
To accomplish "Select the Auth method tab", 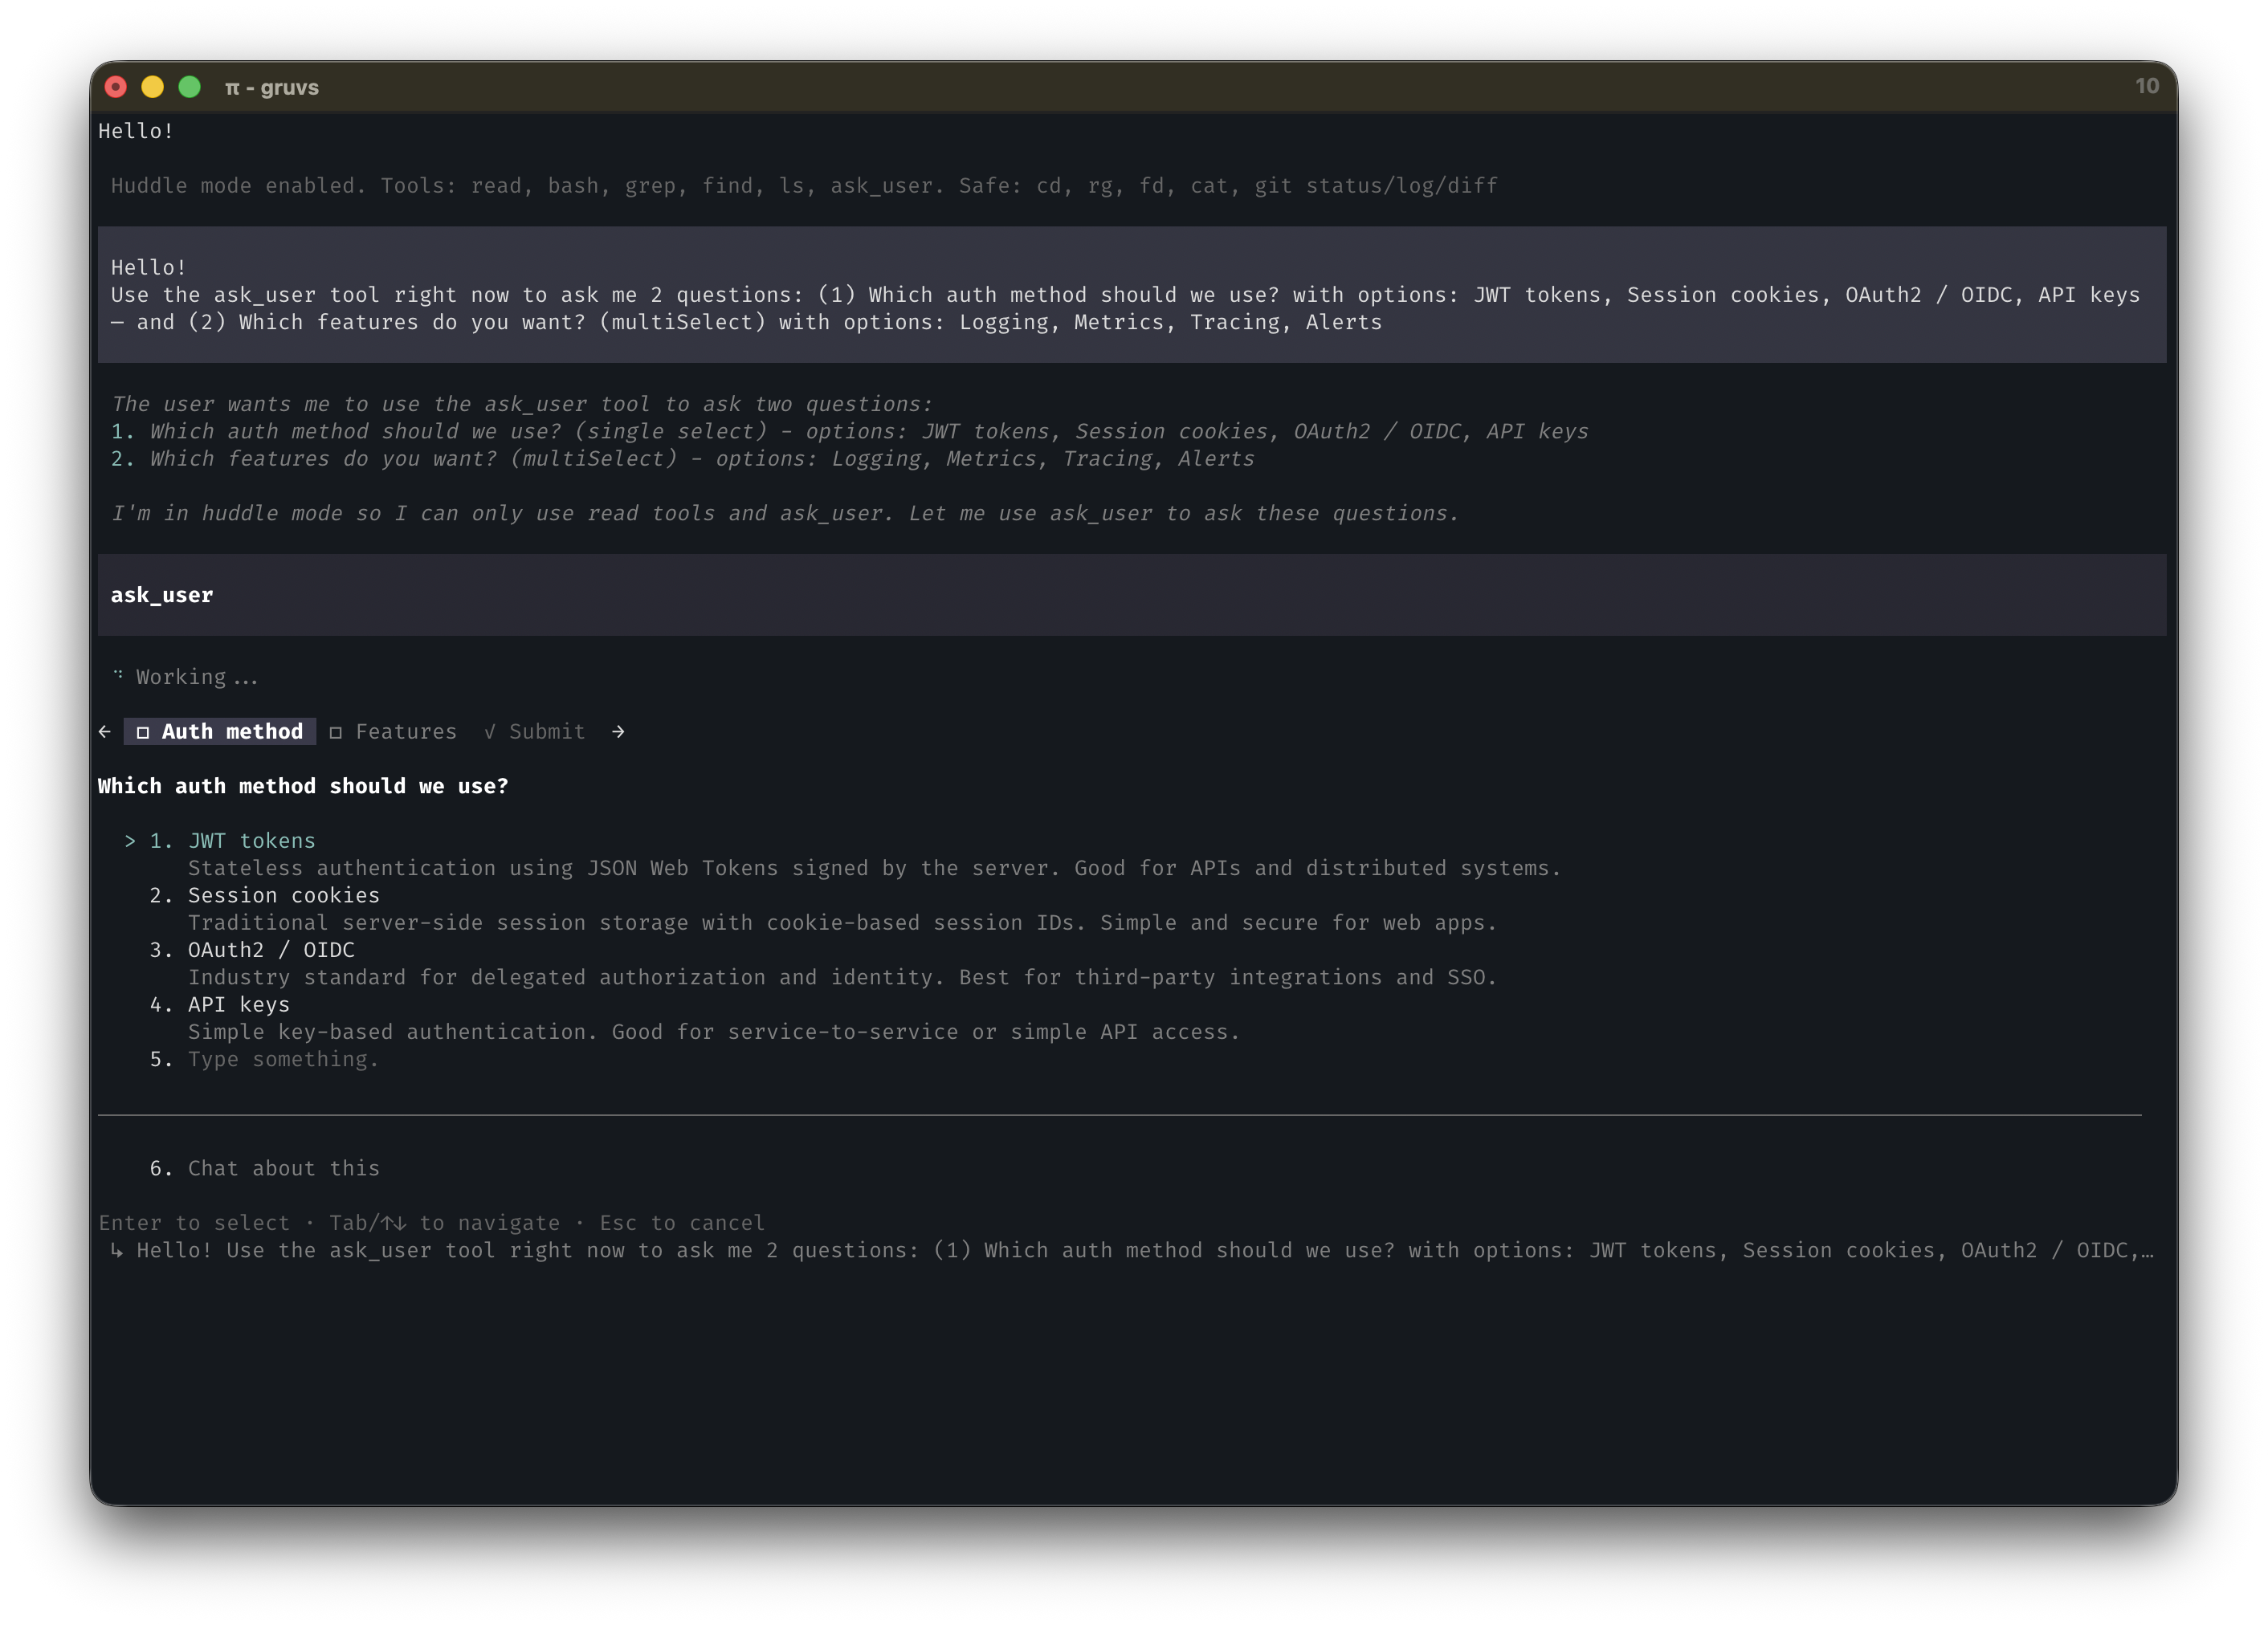I will [x=220, y=731].
